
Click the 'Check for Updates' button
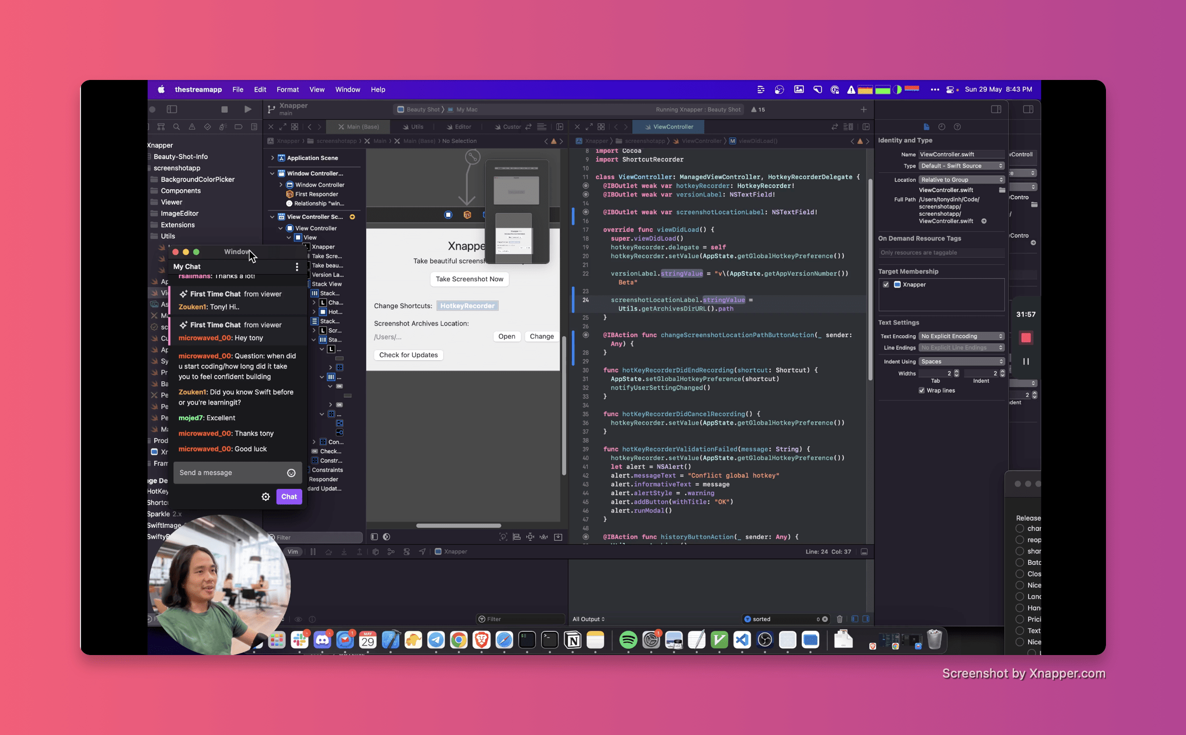tap(408, 355)
